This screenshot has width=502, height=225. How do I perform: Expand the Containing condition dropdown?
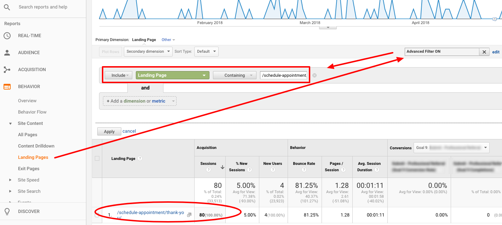click(234, 75)
